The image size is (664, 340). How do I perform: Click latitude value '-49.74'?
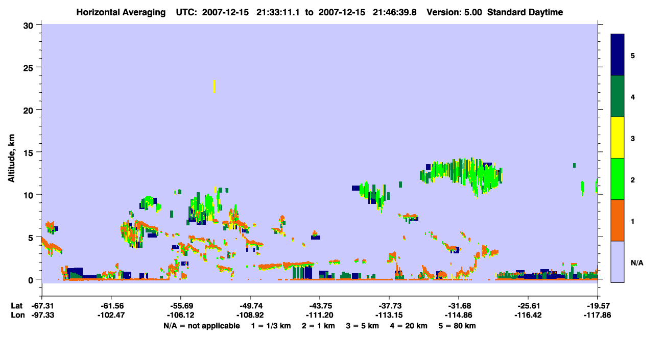(x=250, y=306)
